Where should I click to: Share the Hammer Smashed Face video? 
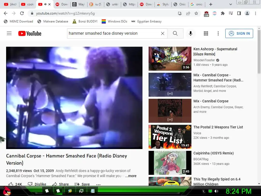[x=60, y=184]
